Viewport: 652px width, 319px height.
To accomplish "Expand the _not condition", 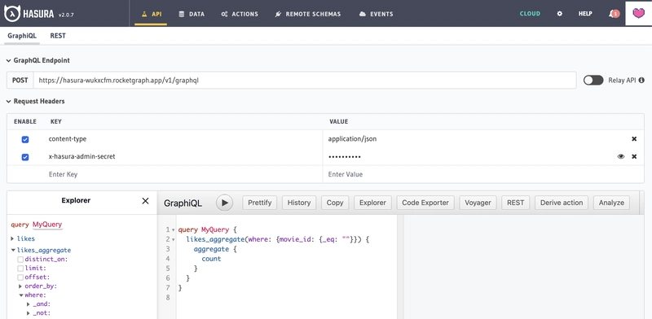I will 29,313.
